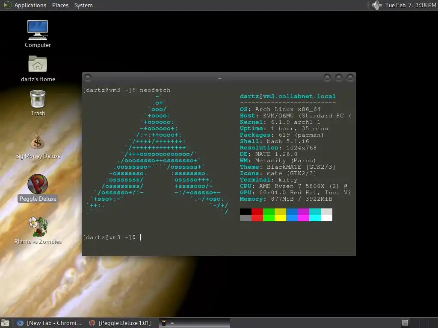Click the 'Memory: 877MiB / 3922MiB' line
Screen dimensions: 438x328
(286, 199)
